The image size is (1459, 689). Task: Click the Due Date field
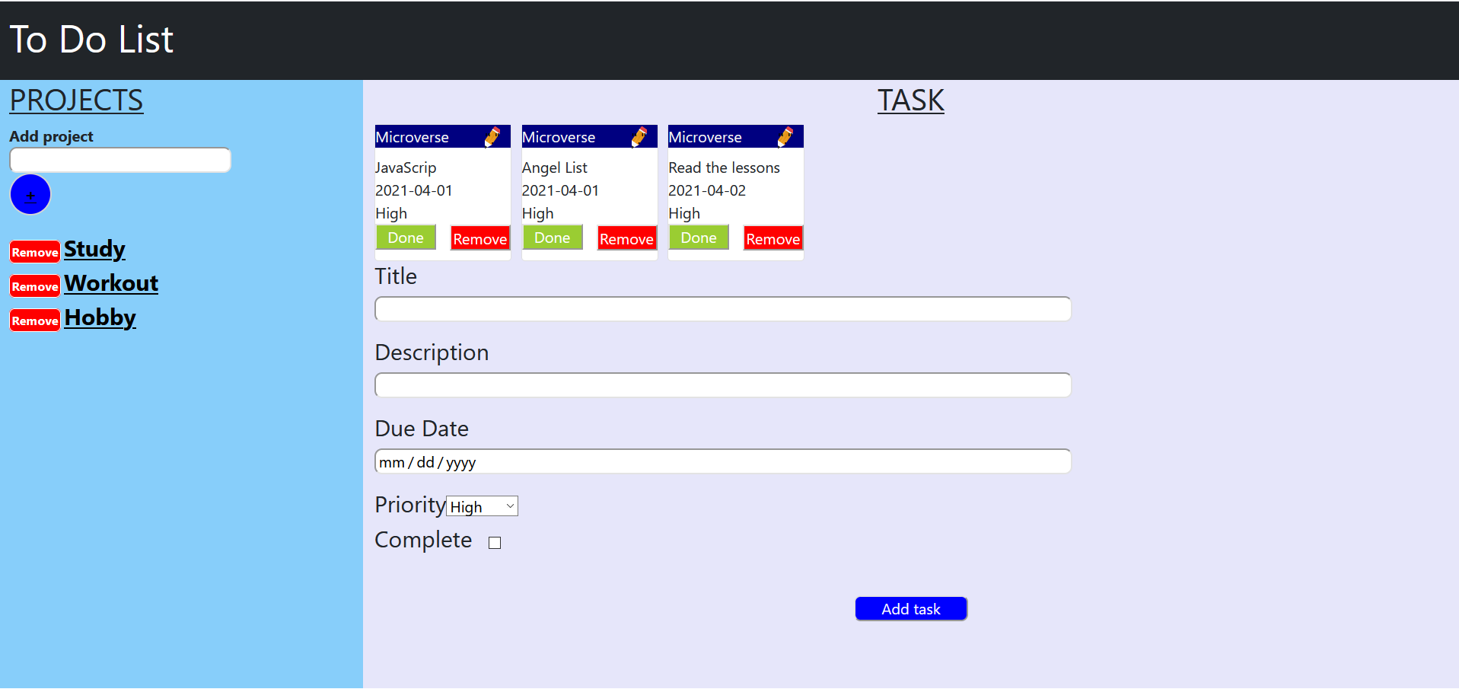[722, 461]
